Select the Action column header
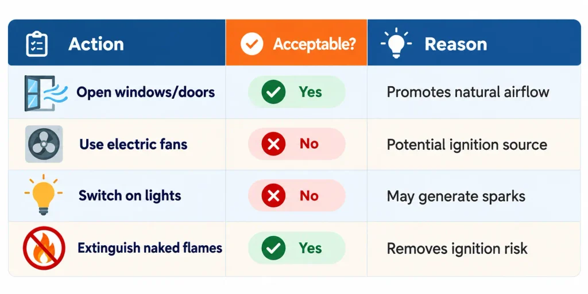This screenshot has width=588, height=294. [x=117, y=42]
